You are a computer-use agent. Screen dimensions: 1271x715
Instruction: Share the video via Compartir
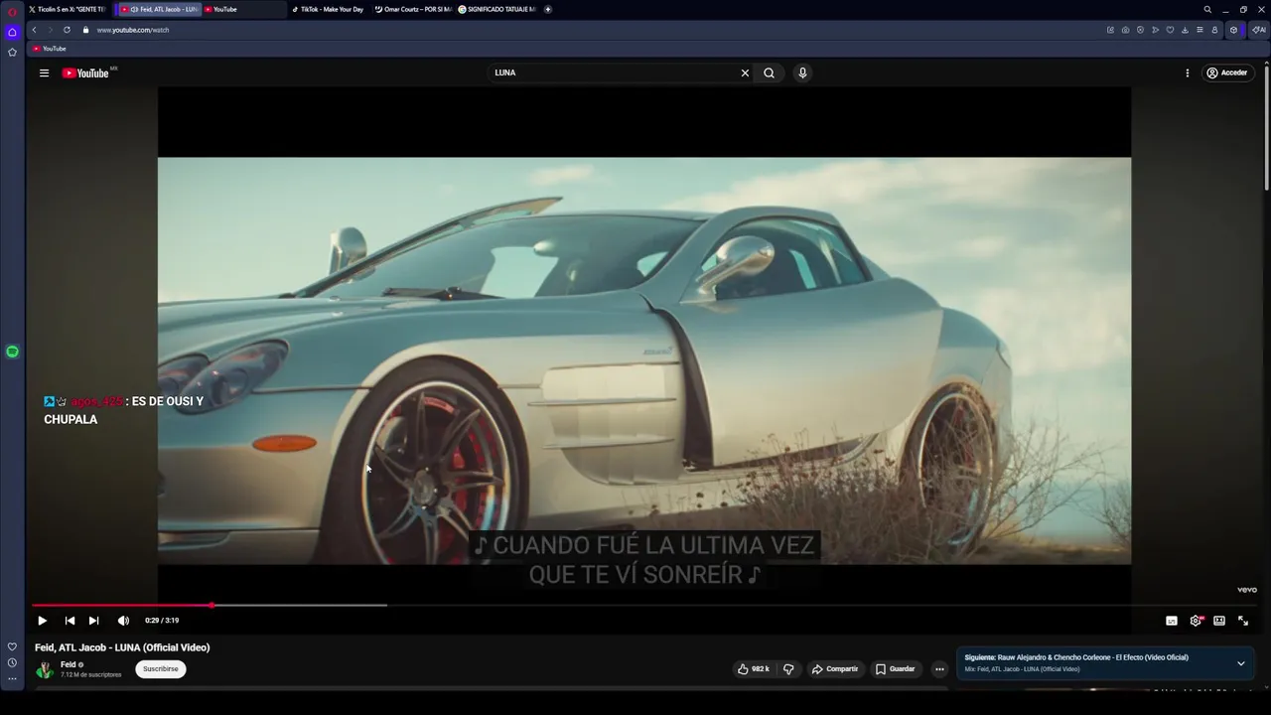tap(835, 669)
